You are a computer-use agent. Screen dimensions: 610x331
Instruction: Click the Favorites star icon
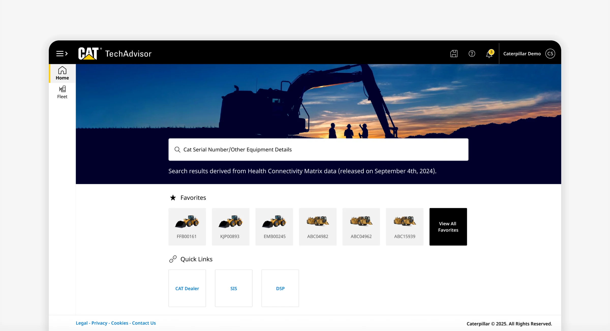point(173,198)
